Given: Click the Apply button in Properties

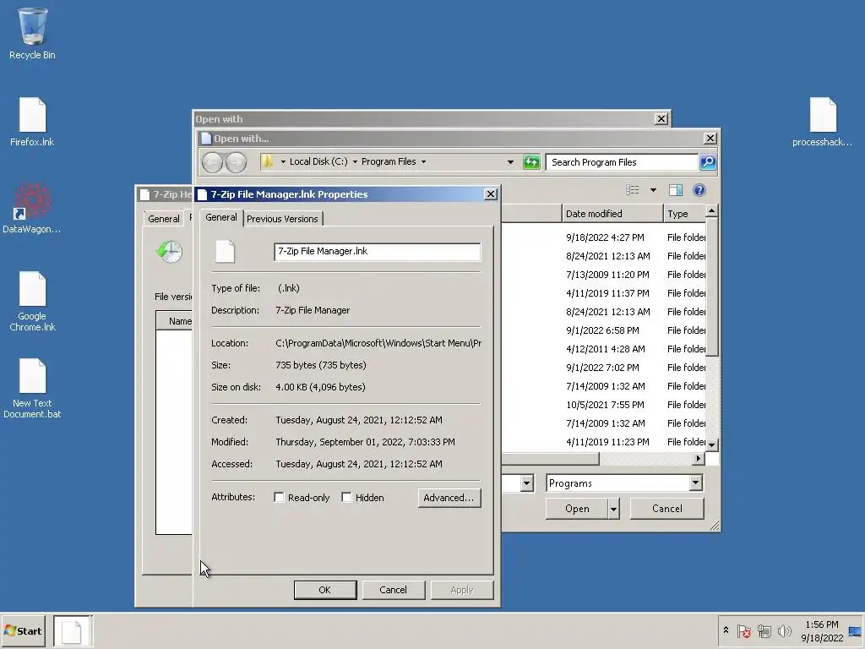Looking at the screenshot, I should (462, 590).
